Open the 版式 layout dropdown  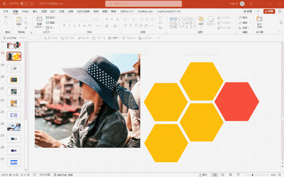point(51,18)
